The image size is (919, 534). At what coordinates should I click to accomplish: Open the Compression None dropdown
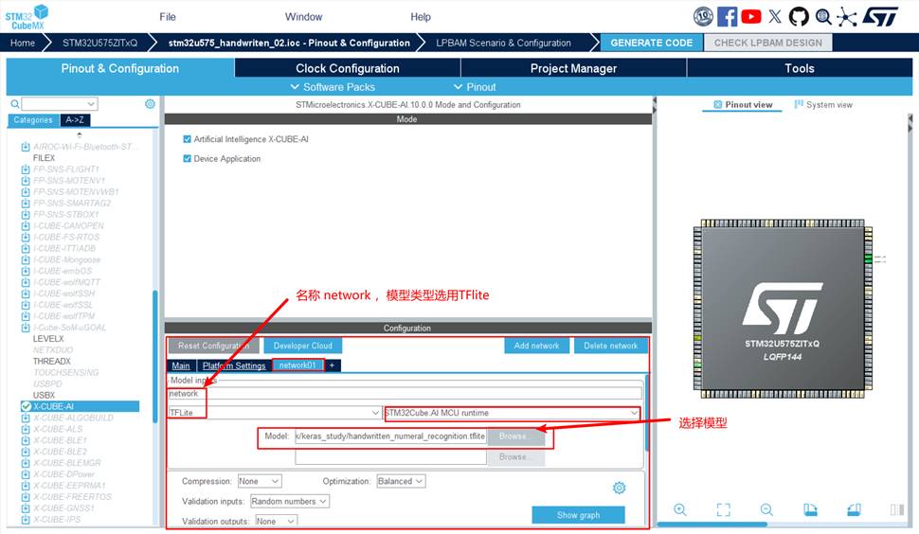pos(260,481)
